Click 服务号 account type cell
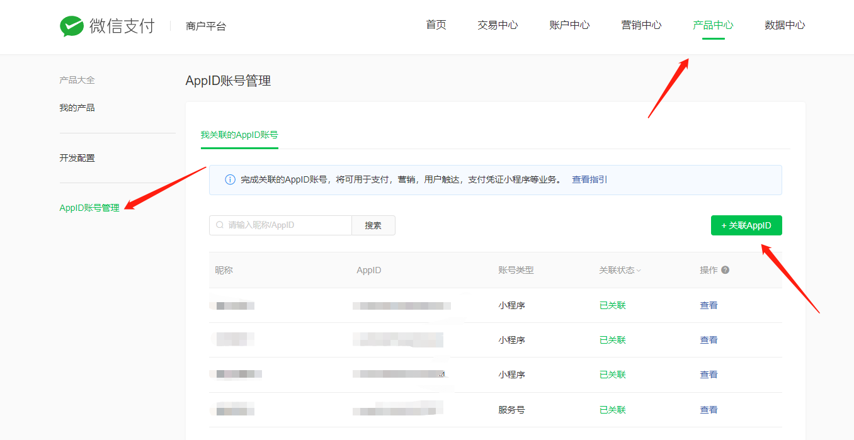This screenshot has width=854, height=440. click(511, 410)
